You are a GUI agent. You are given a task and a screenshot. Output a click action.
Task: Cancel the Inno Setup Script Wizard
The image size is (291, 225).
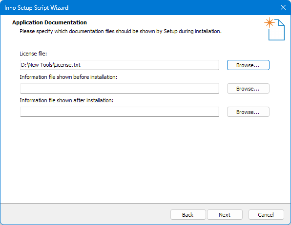(x=266, y=215)
